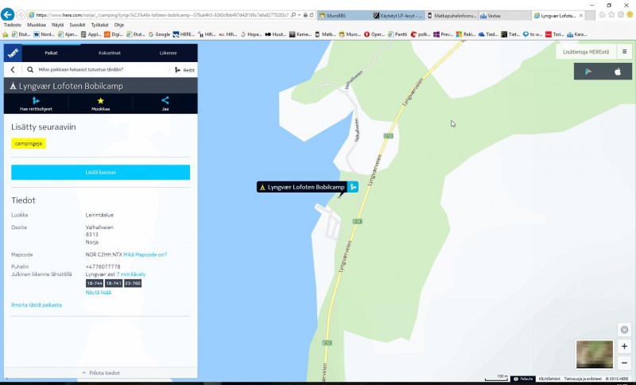This screenshot has height=385, width=636.
Task: Switch to satellite view thumbnail
Action: pos(594,354)
